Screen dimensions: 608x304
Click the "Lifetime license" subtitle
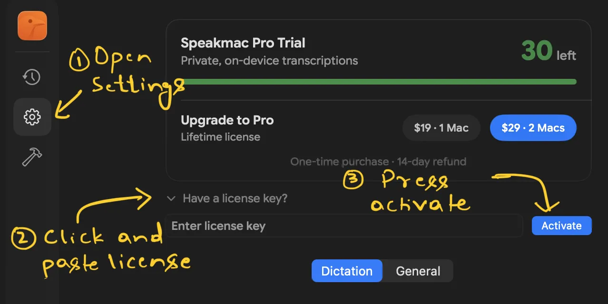[x=220, y=137]
